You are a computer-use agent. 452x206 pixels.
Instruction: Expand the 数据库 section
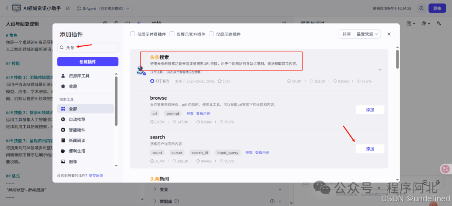(x=155, y=201)
